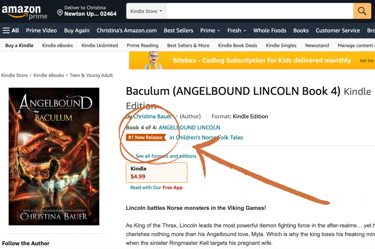Open the ANGELBOUND LINCOLN series link
This screenshot has width=375, height=249.
[x=189, y=127]
